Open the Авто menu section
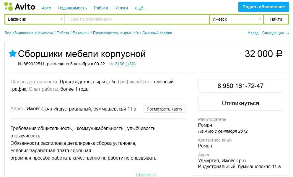The height and width of the screenshot is (177, 293). tap(46, 8)
